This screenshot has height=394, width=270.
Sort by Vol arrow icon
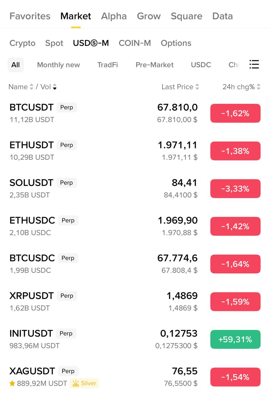55,87
